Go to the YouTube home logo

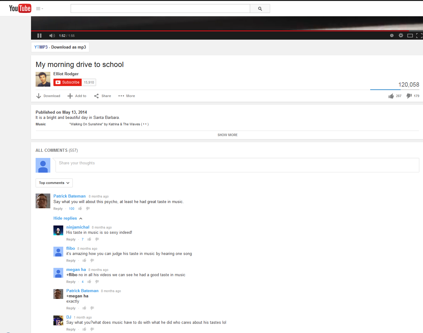(x=20, y=8)
